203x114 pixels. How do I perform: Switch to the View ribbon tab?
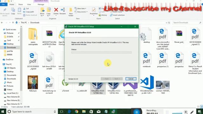coord(29,4)
